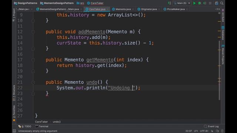Open the Project tool window

tap(14, 15)
